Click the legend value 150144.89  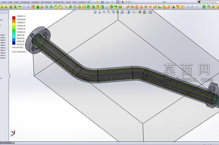tap(21, 19)
